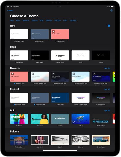Choose the Showcase theme
This screenshot has width=121, height=157.
(40, 119)
